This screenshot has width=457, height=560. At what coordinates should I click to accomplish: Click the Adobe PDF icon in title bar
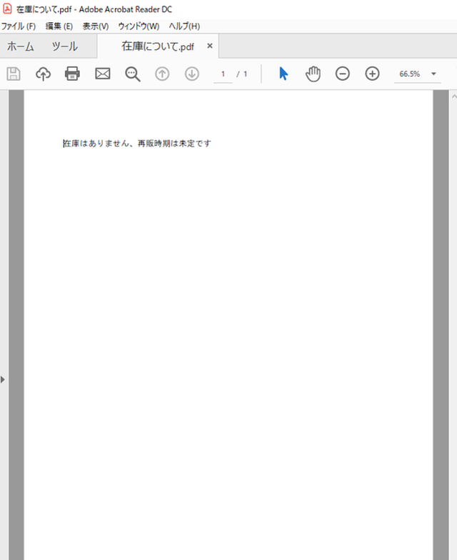pyautogui.click(x=7, y=9)
